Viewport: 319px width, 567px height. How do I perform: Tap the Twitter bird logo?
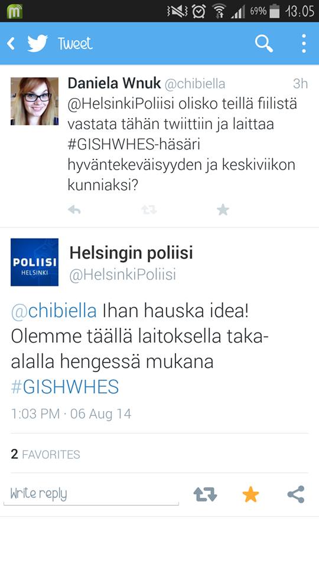38,43
